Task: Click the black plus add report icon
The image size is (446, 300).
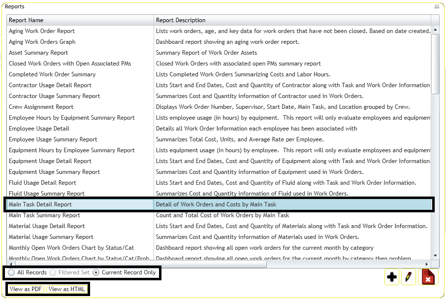Action: (392, 277)
